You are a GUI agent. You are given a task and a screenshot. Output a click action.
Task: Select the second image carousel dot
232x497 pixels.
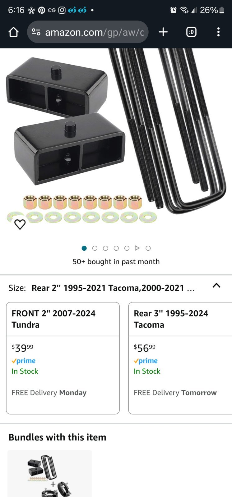95,248
